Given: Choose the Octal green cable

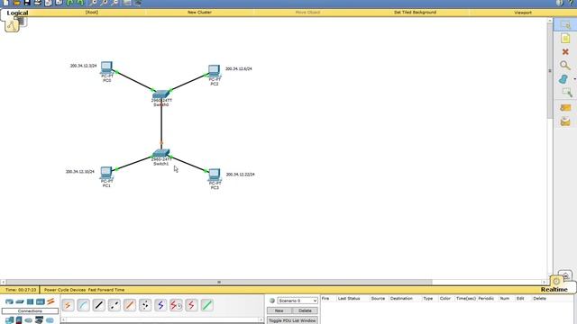Looking at the screenshot, I should click(x=206, y=305).
